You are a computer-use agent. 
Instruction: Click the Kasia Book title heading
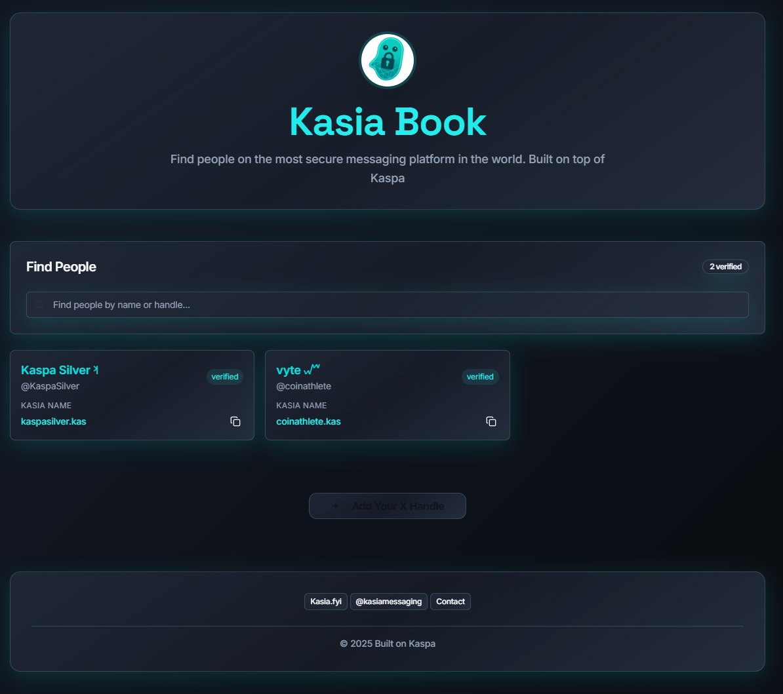388,122
